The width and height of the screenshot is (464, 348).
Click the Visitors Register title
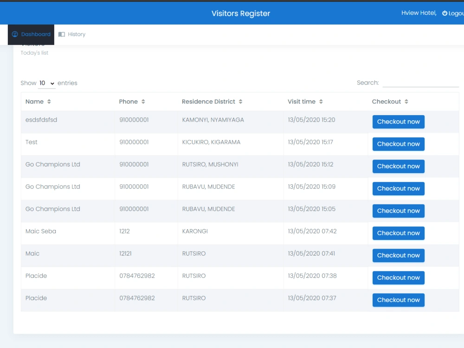pyautogui.click(x=240, y=13)
